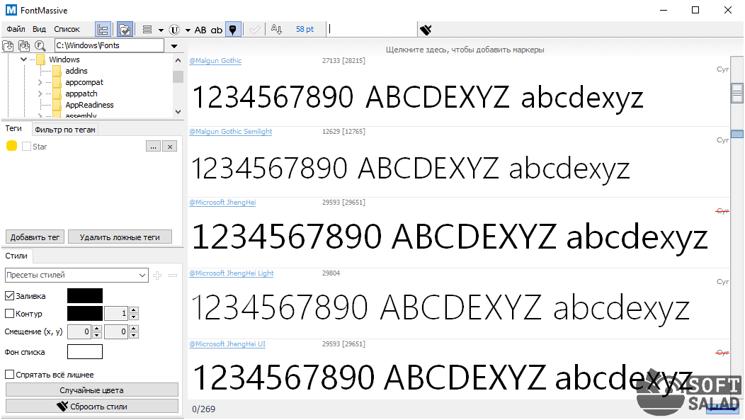Viewport: 745px width, 420px height.
Task: Click the font search magnifier icon
Action: point(40,46)
